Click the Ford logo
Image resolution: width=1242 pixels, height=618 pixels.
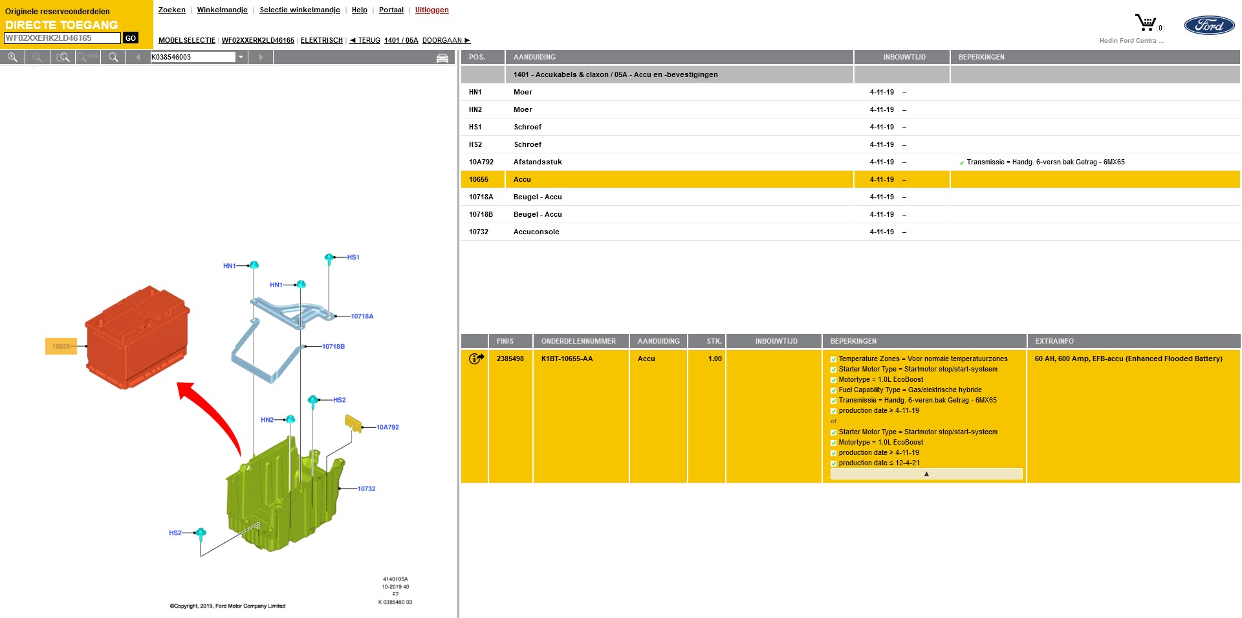pyautogui.click(x=1209, y=25)
